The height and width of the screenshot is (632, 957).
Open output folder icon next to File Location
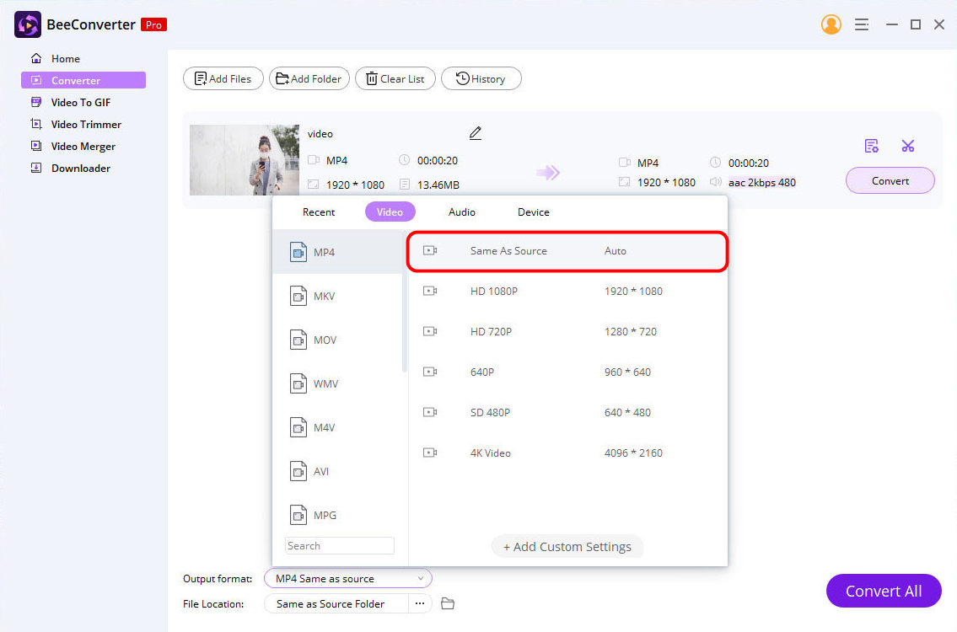pos(448,603)
